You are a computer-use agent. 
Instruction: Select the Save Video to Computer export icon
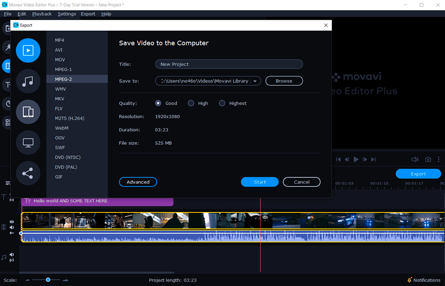point(28,50)
